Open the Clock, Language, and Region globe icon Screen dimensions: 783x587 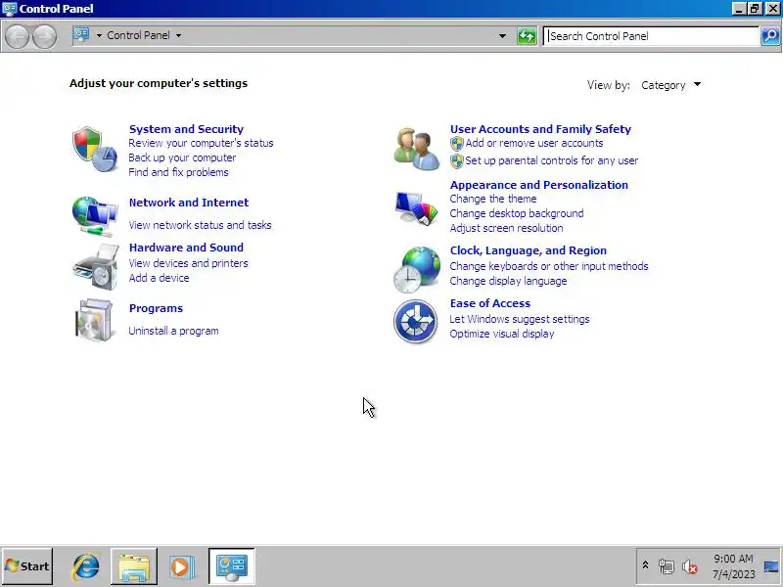coord(417,270)
